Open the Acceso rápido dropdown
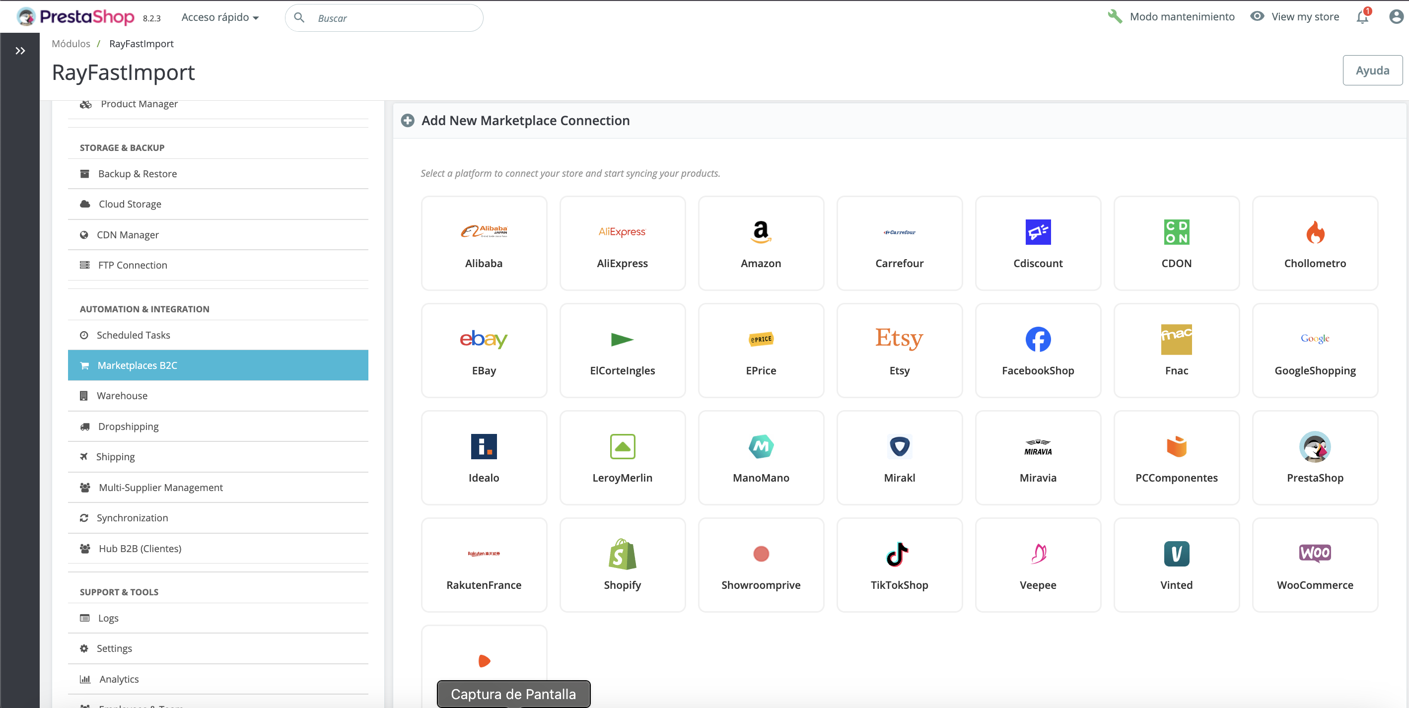The image size is (1409, 708). (220, 17)
